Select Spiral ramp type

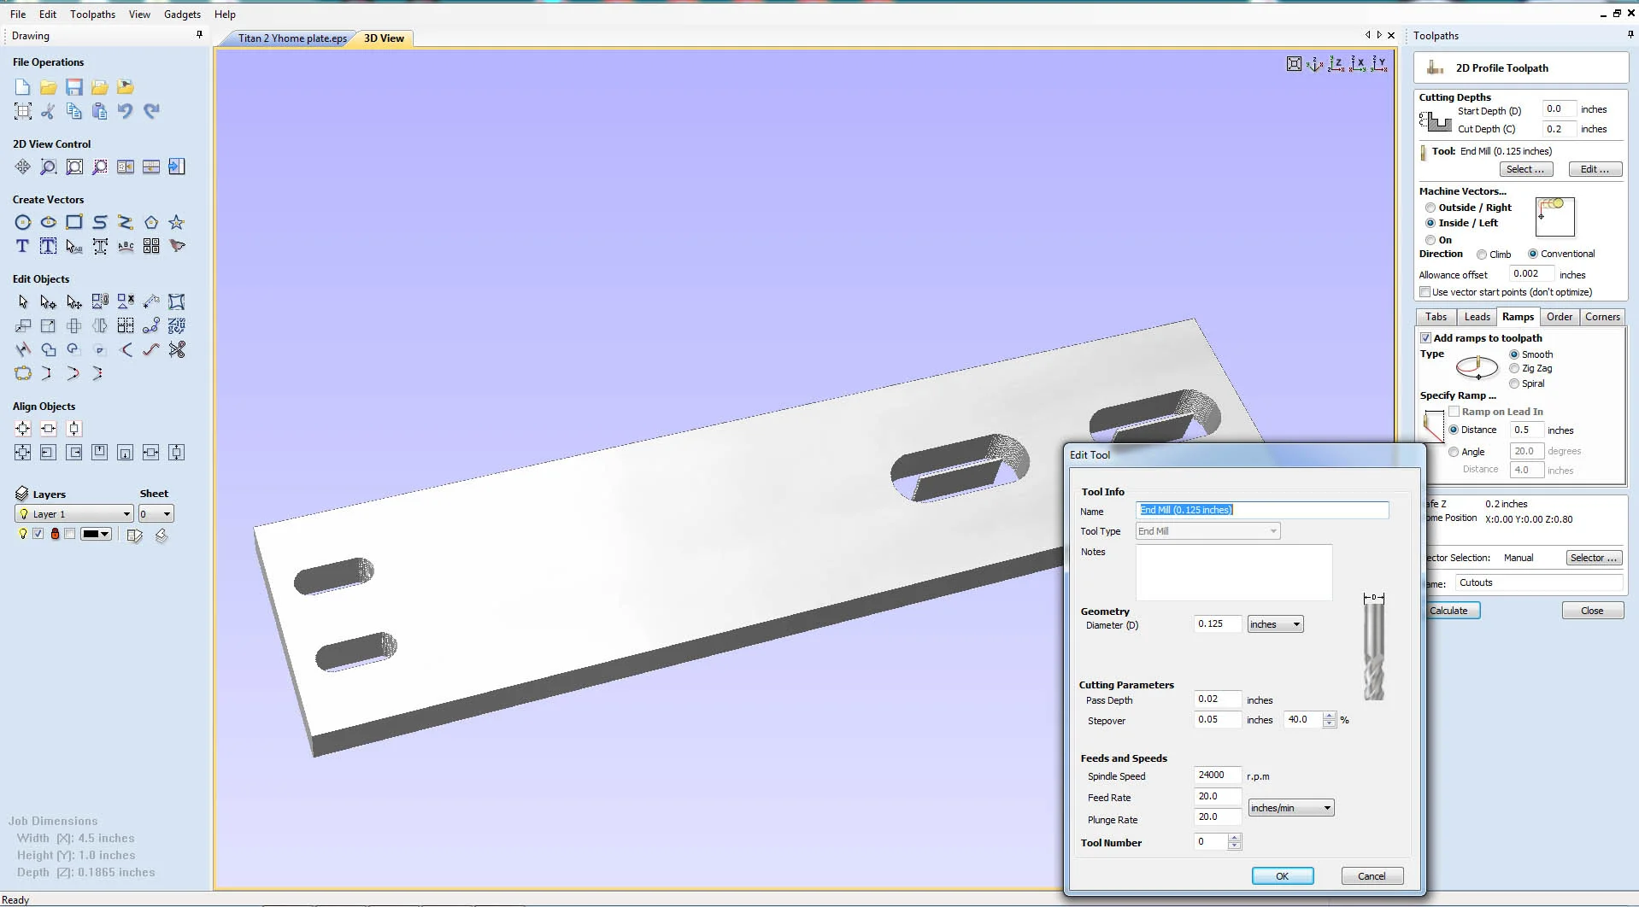(x=1514, y=384)
